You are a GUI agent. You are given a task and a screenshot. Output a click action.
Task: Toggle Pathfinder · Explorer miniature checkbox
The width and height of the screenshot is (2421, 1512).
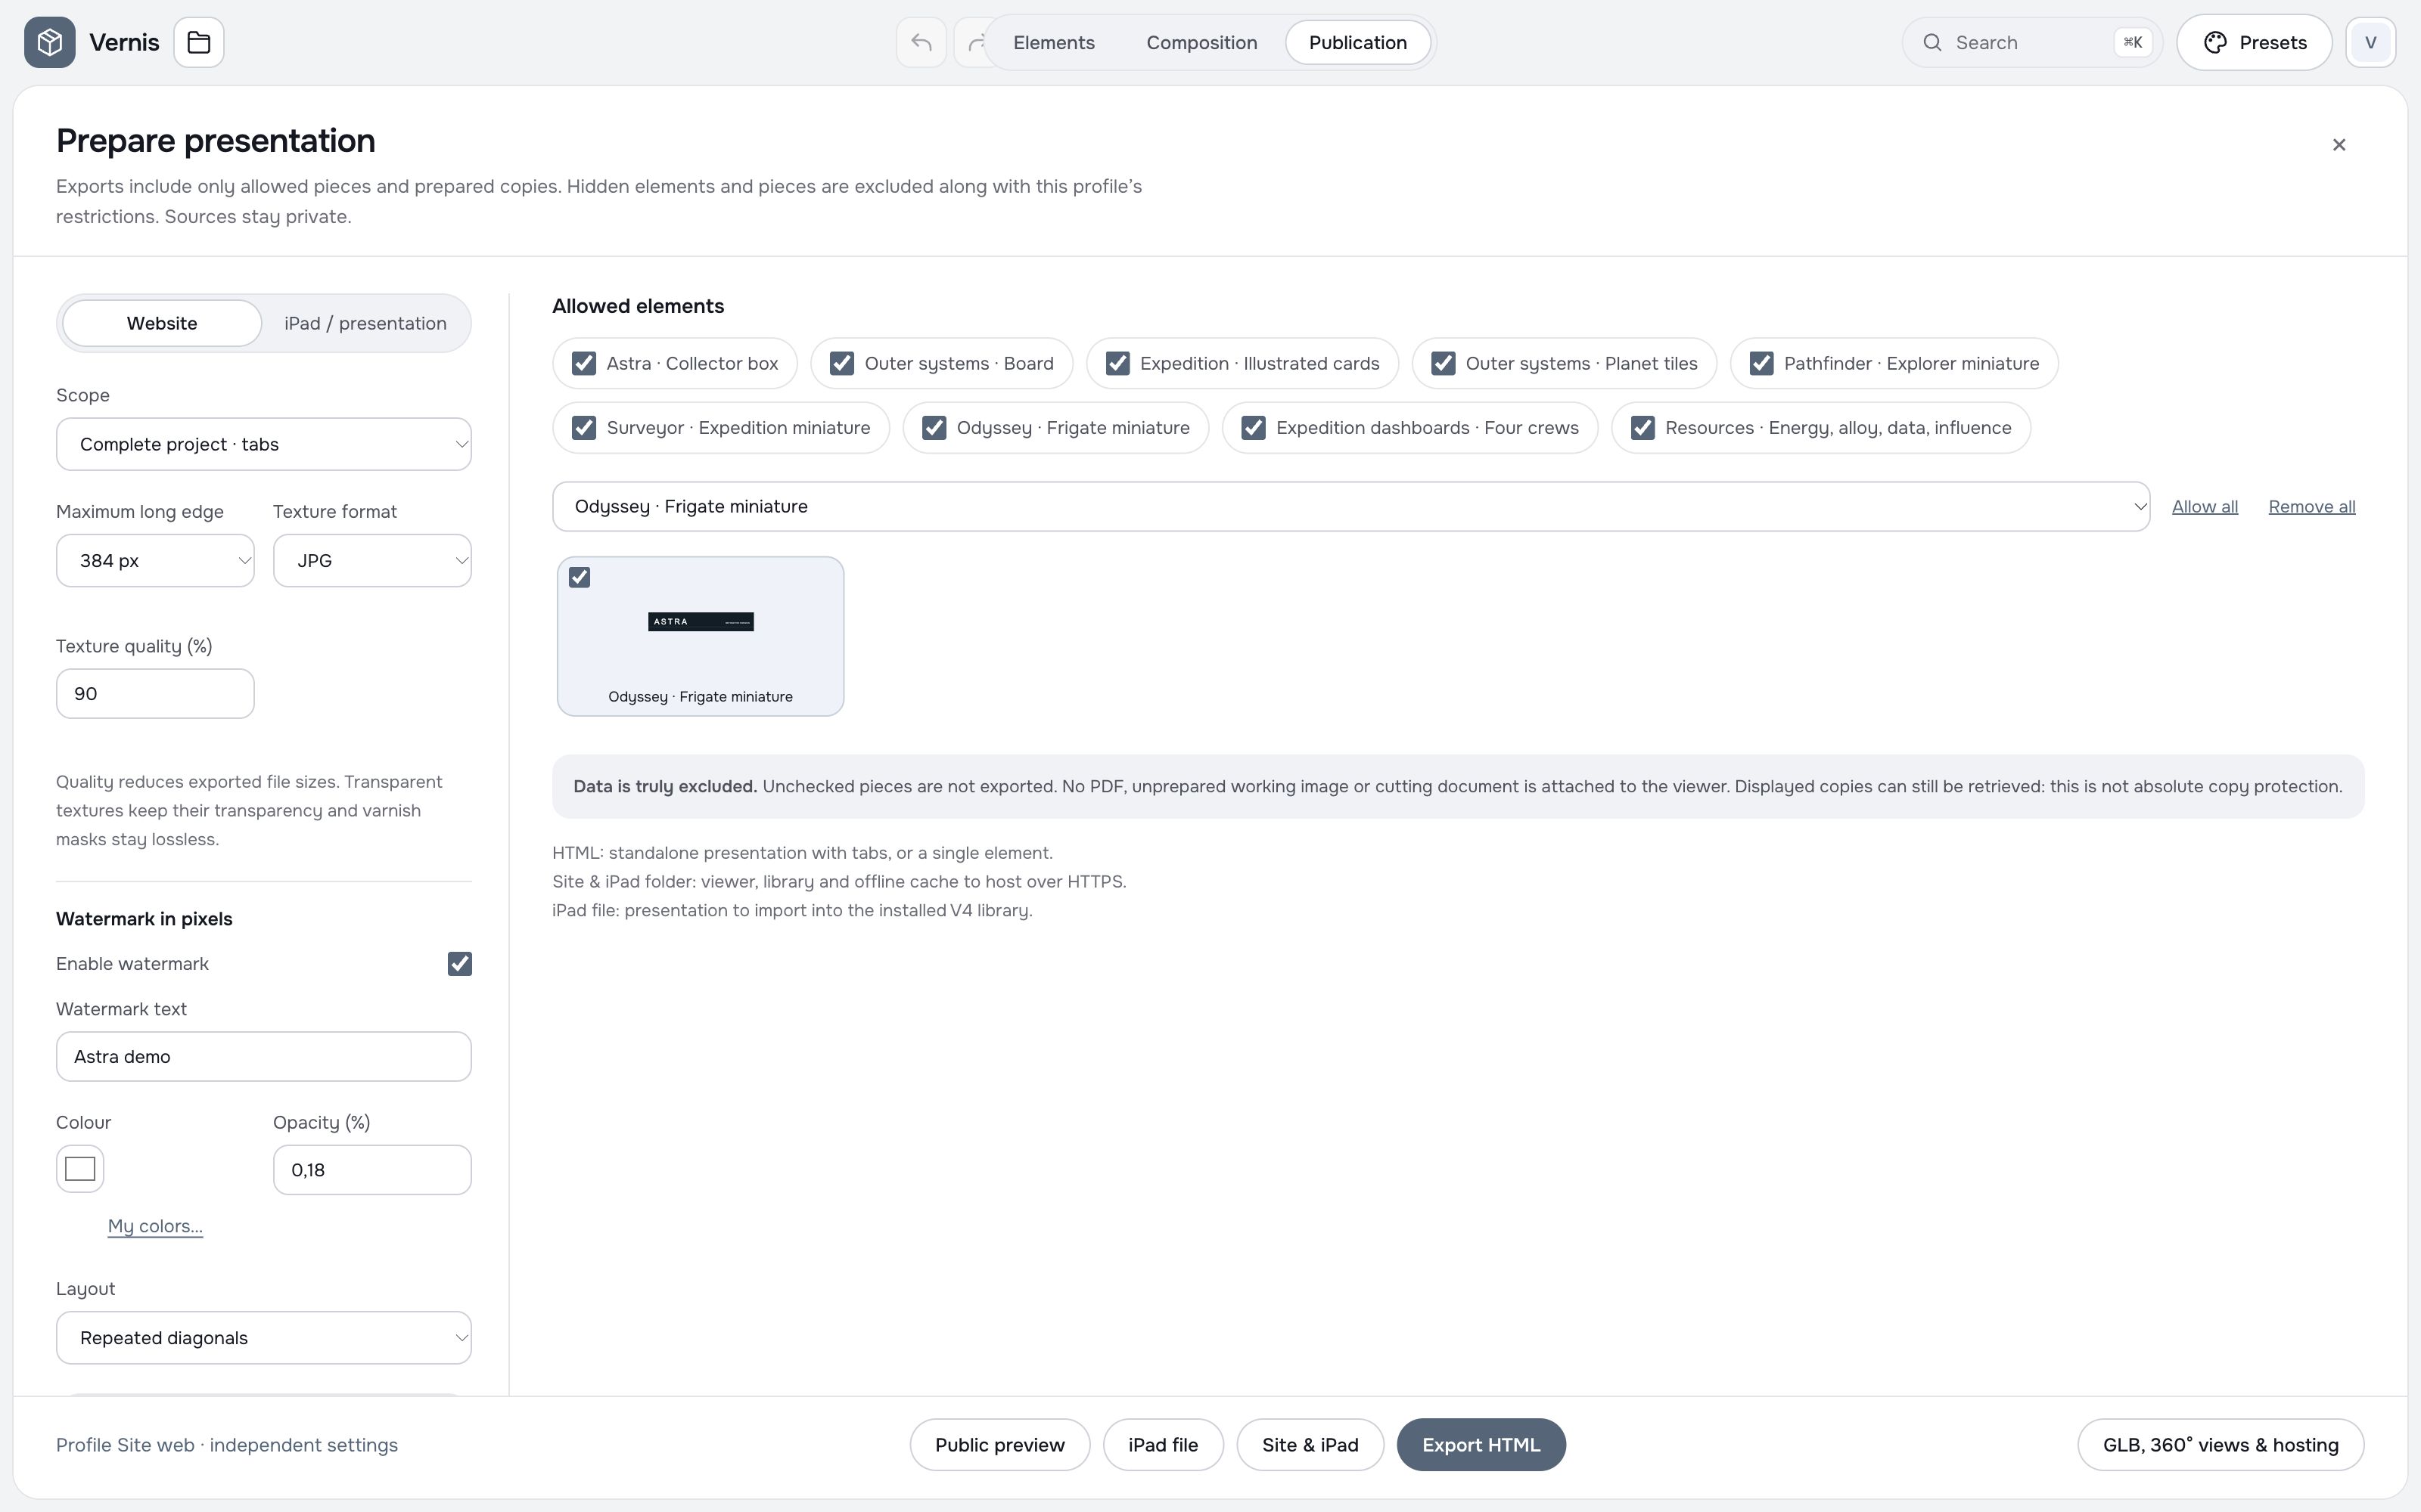(1762, 363)
